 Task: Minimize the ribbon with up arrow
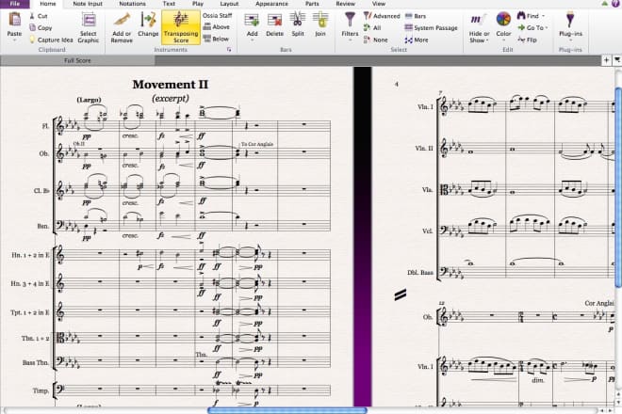(x=604, y=4)
